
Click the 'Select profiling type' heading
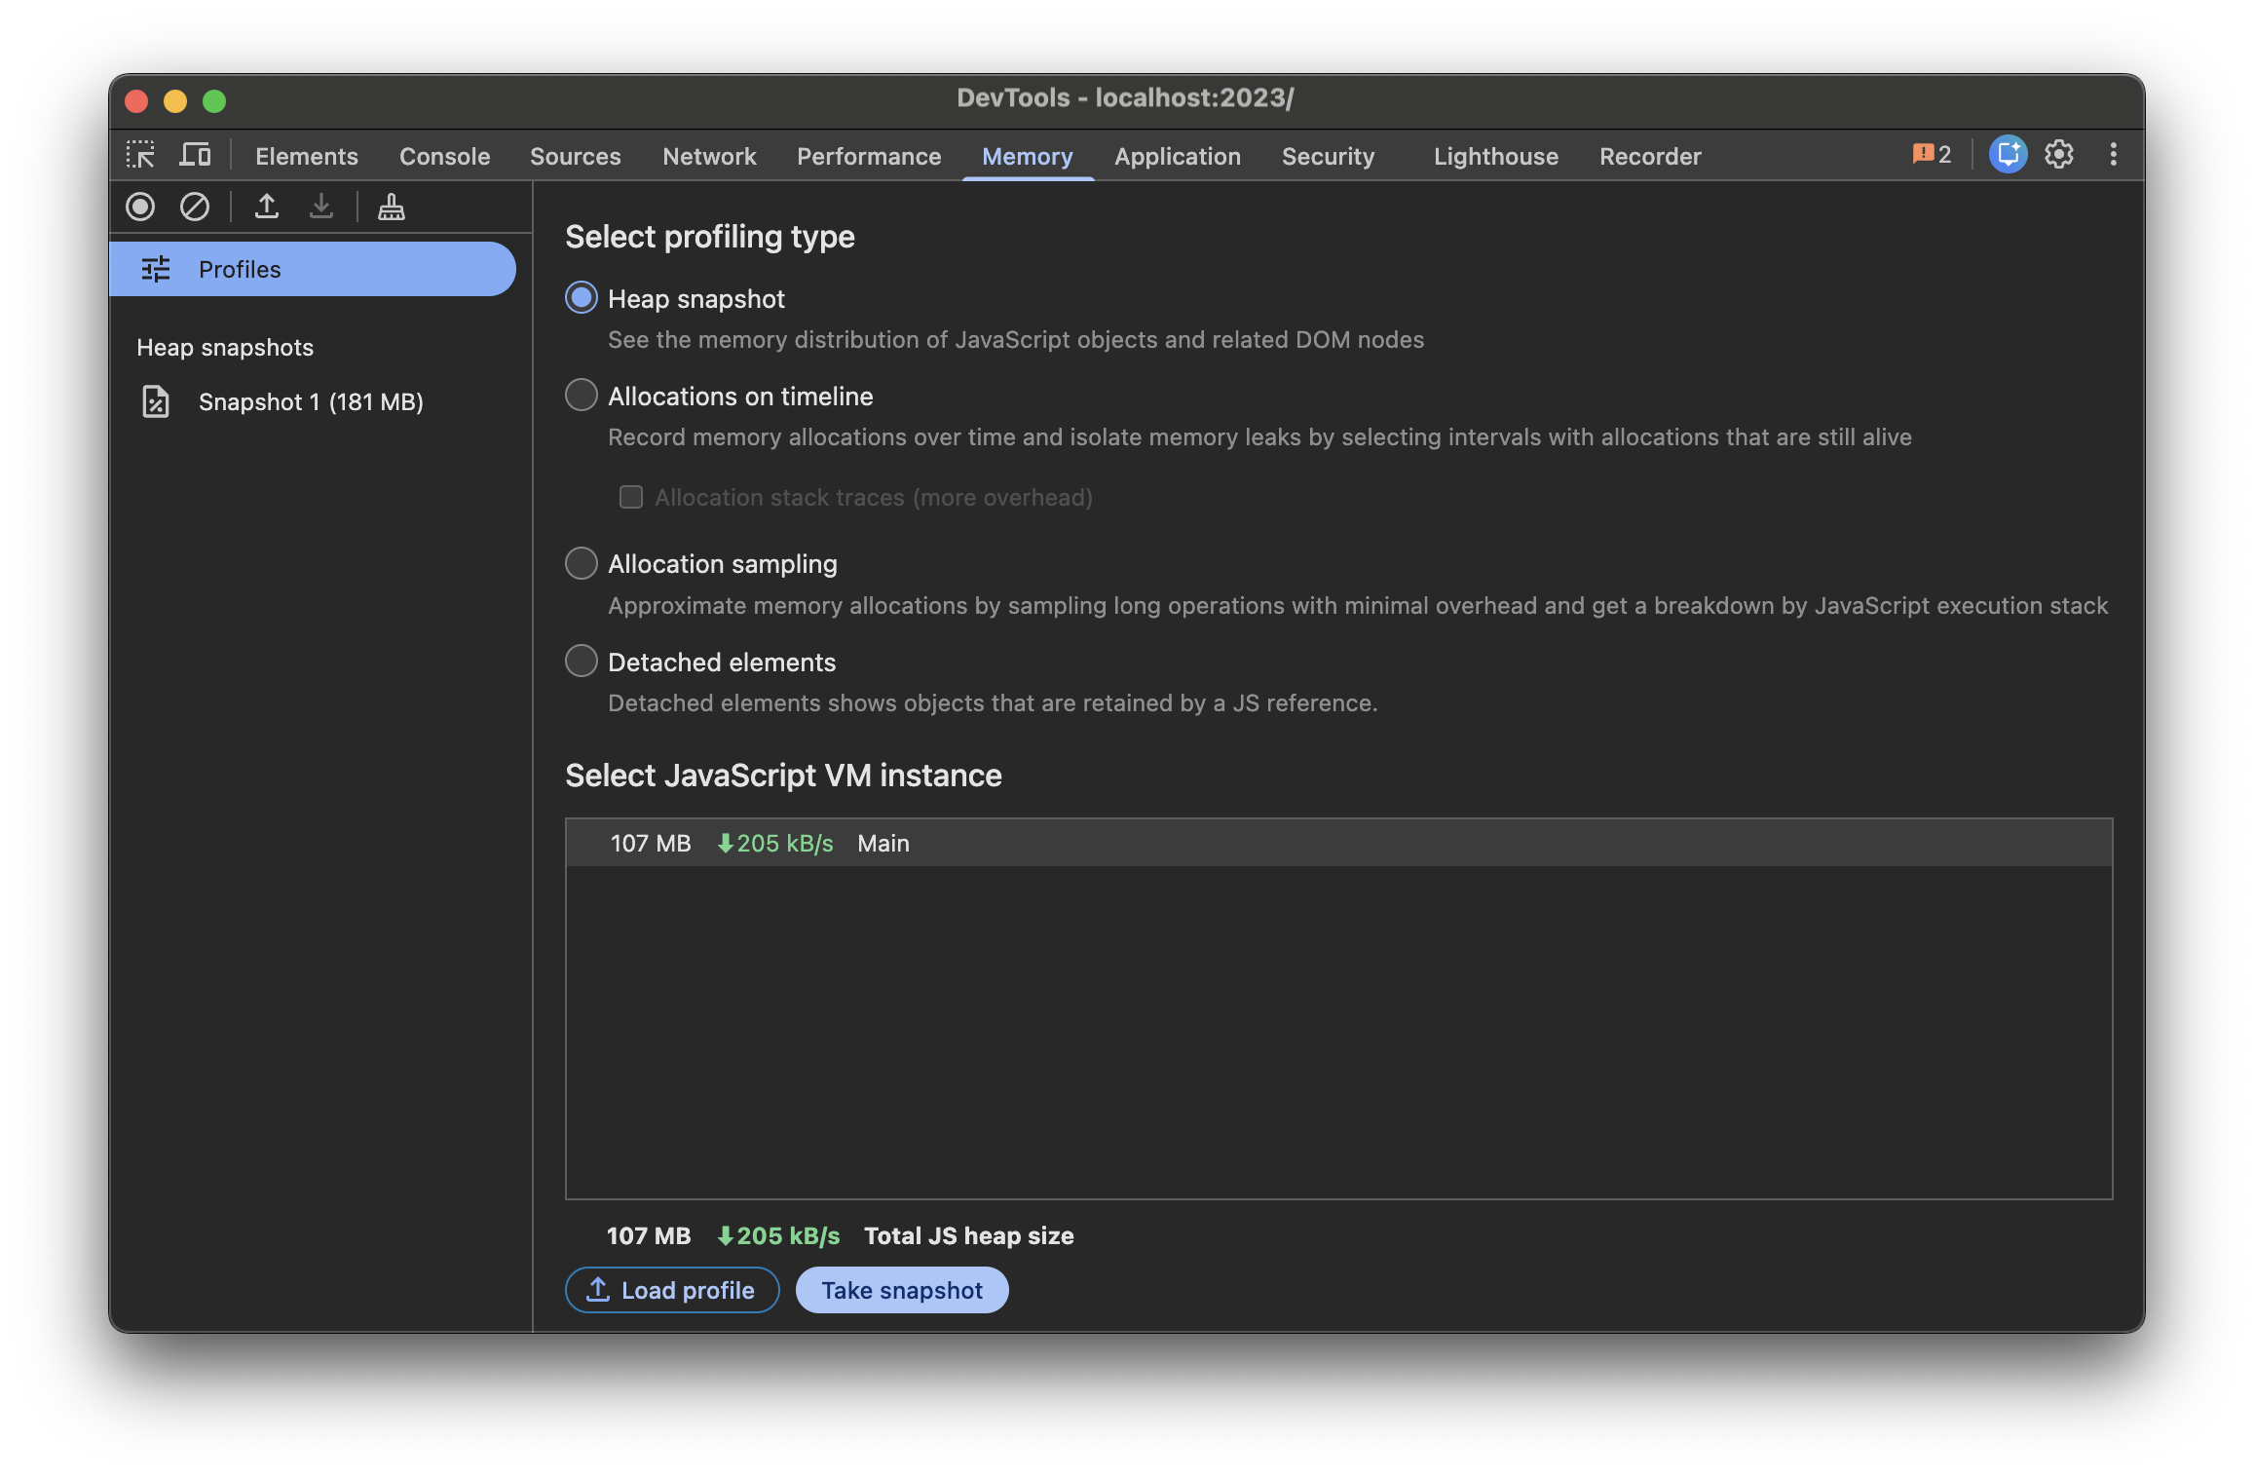[710, 236]
